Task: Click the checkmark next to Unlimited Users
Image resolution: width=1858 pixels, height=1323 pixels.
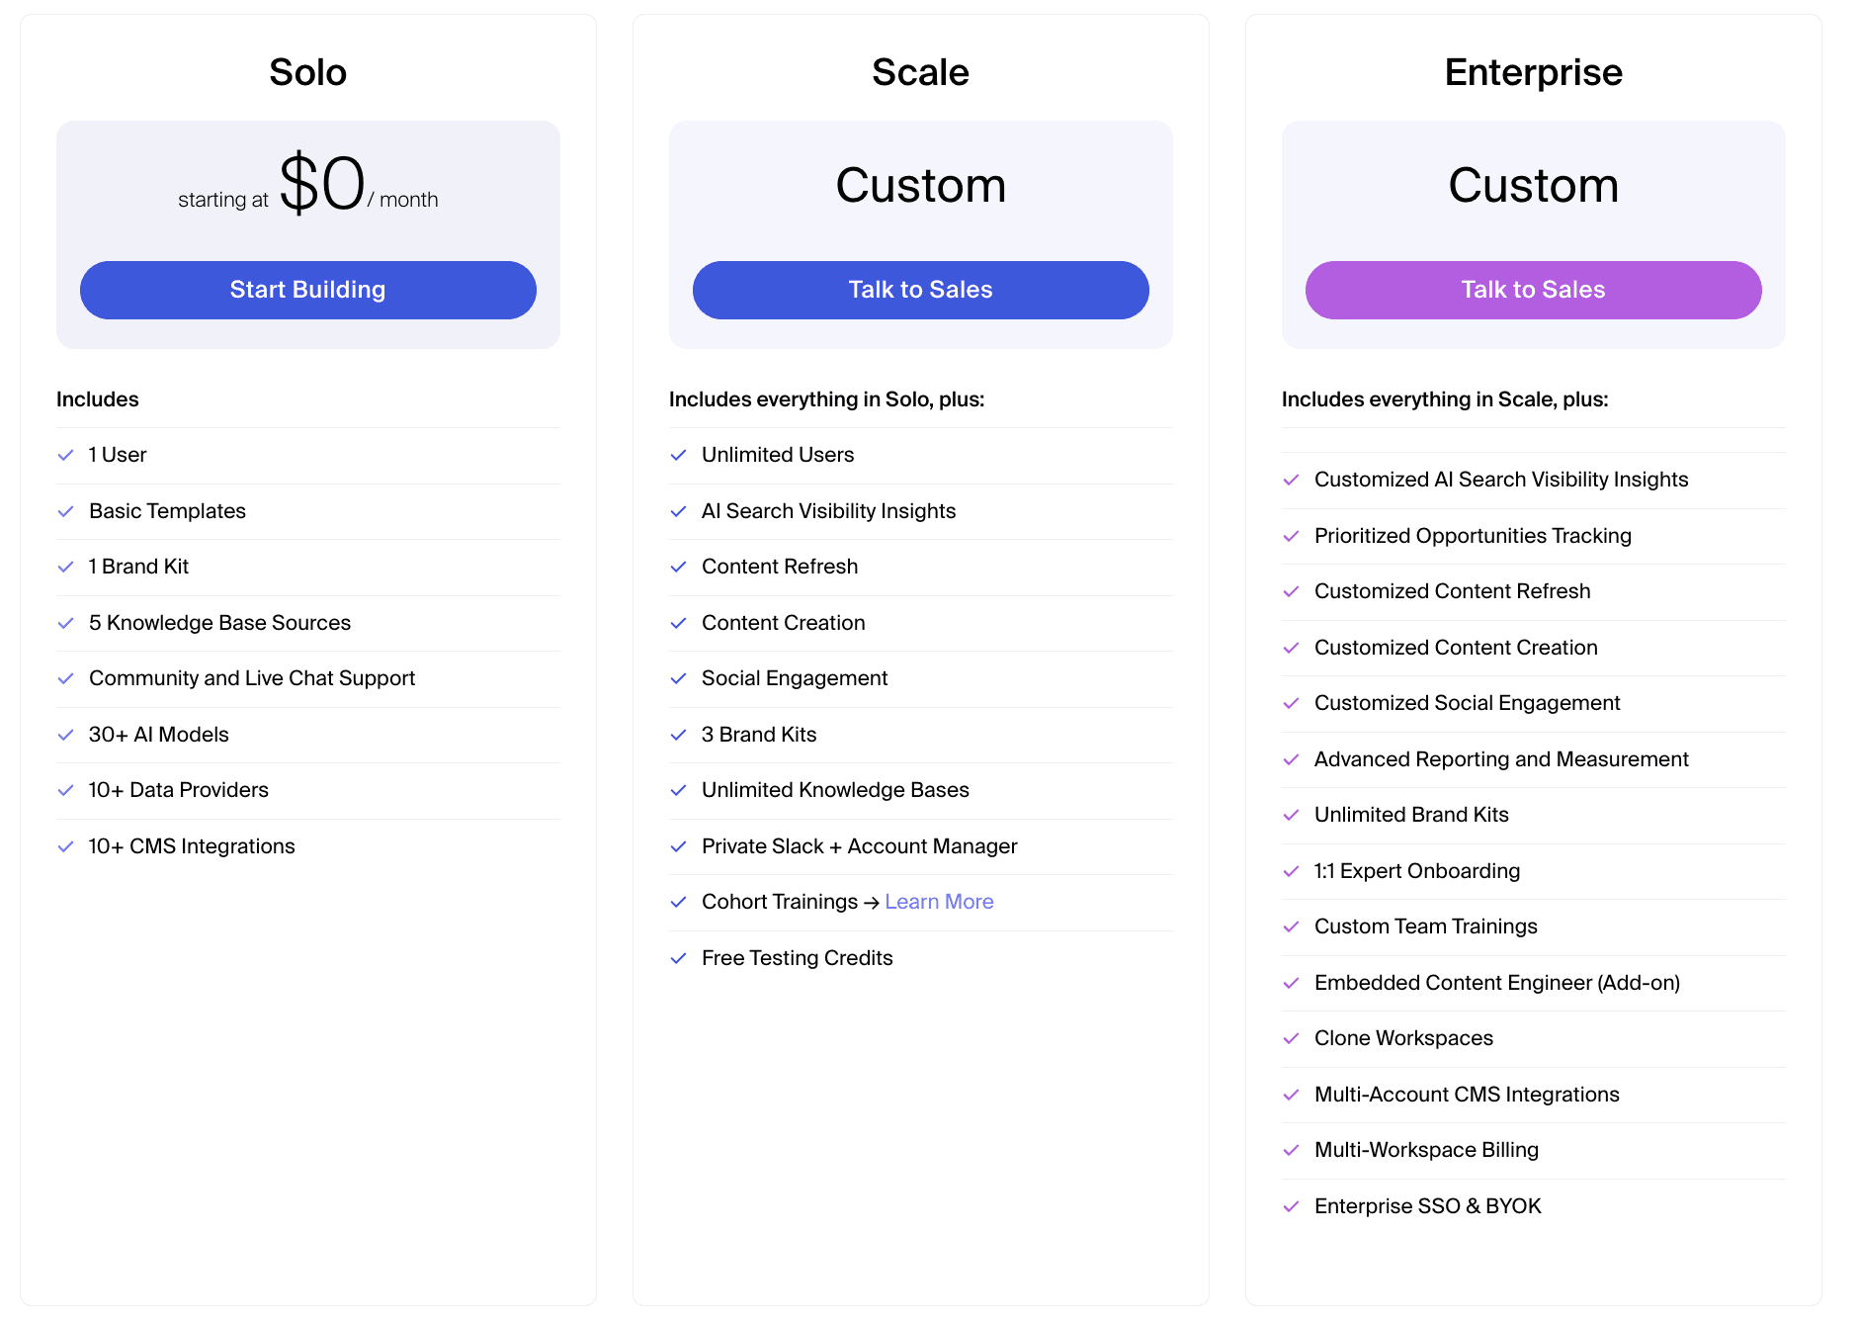Action: click(x=679, y=455)
